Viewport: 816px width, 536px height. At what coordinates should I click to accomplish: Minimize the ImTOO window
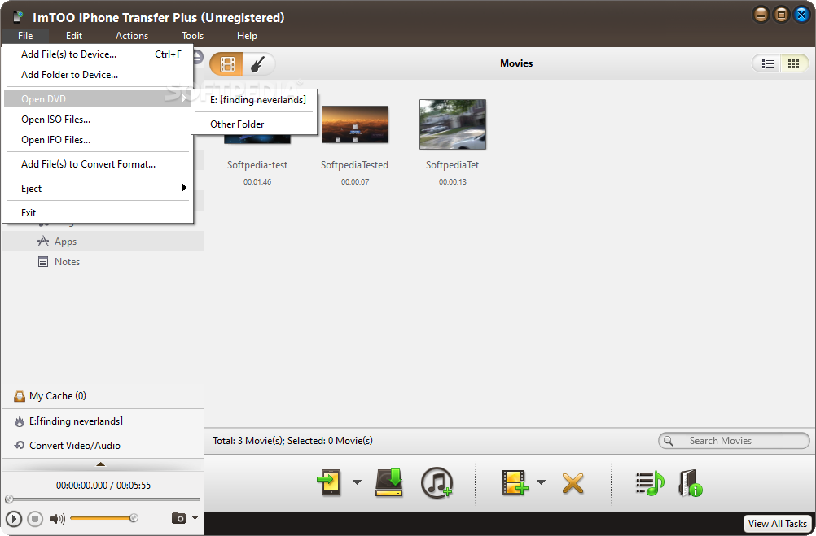point(761,15)
